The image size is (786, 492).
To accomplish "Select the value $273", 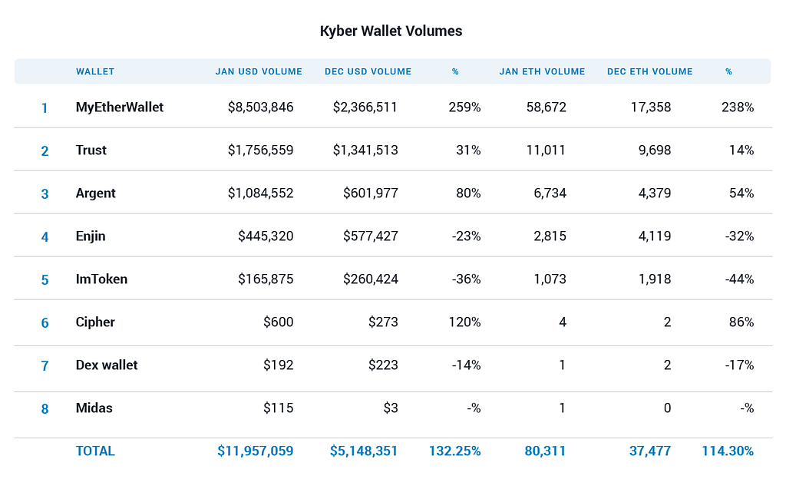I will 383,322.
